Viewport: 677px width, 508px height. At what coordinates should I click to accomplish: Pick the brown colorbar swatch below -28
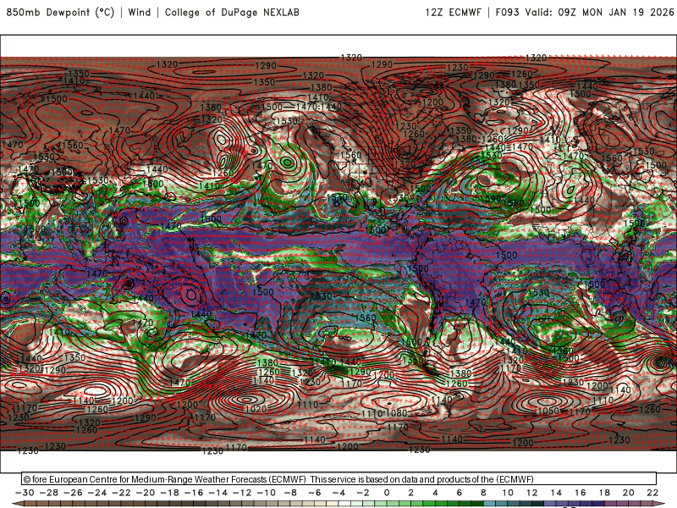click(x=55, y=504)
